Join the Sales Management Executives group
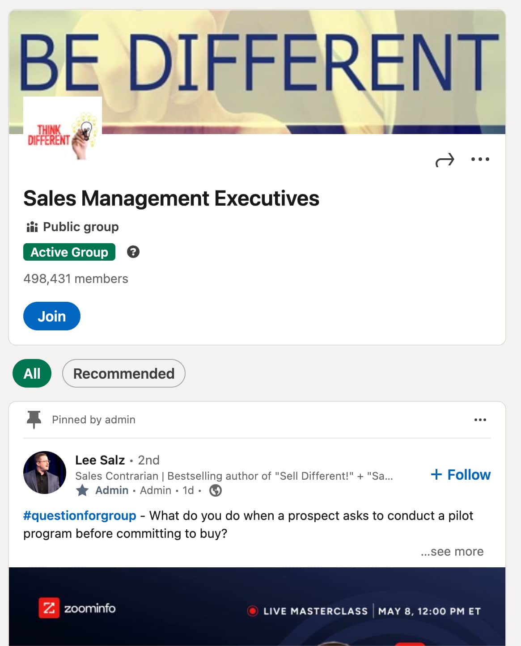 pyautogui.click(x=51, y=316)
